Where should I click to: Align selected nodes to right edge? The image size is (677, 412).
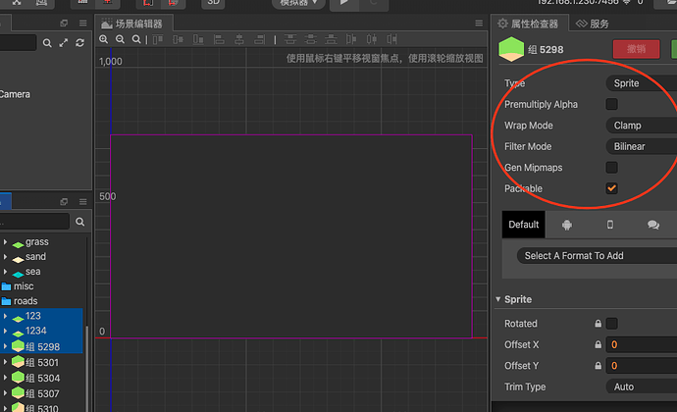259,40
